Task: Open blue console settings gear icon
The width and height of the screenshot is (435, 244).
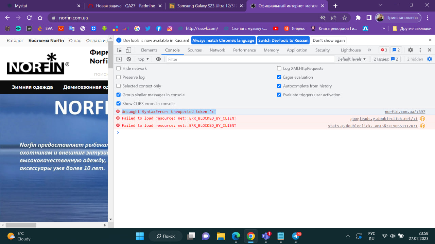Action: (430, 59)
